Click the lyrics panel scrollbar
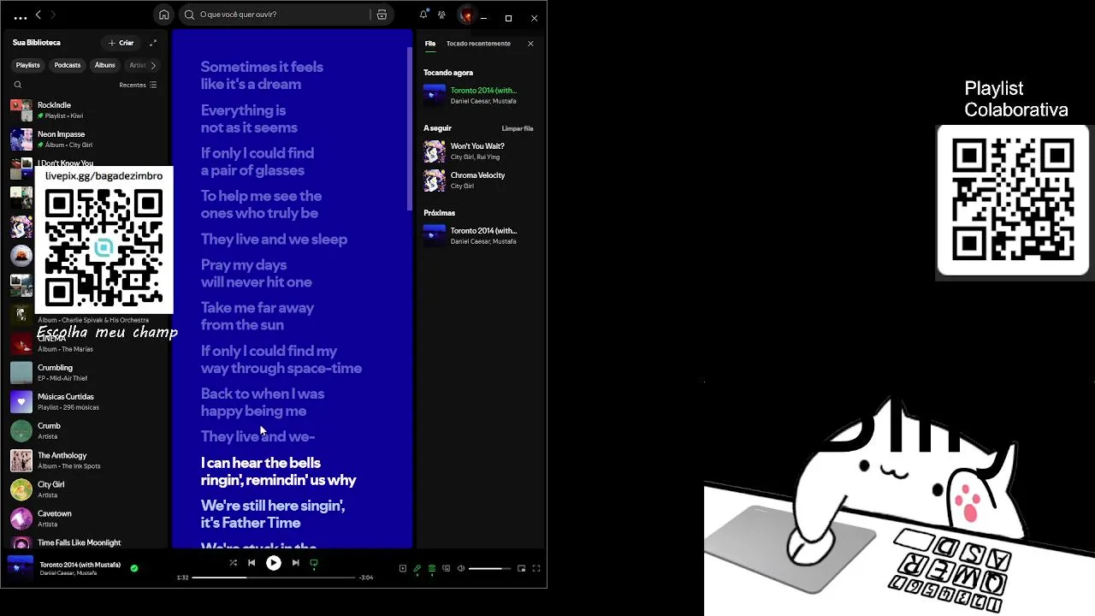 click(410, 128)
